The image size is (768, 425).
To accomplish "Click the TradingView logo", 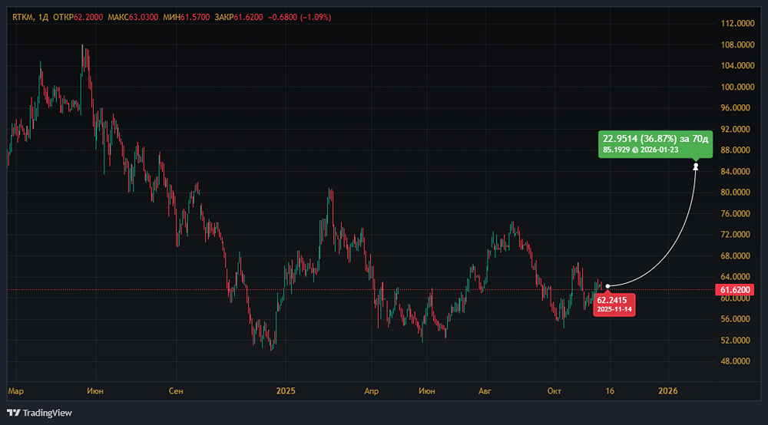I will point(39,413).
